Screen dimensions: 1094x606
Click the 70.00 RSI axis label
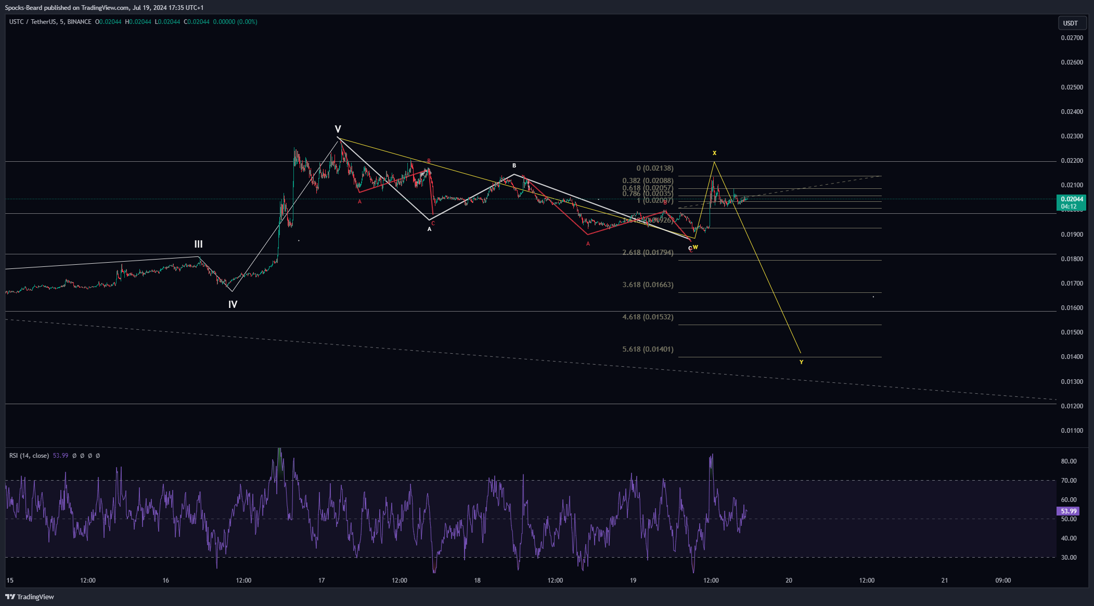coord(1069,481)
